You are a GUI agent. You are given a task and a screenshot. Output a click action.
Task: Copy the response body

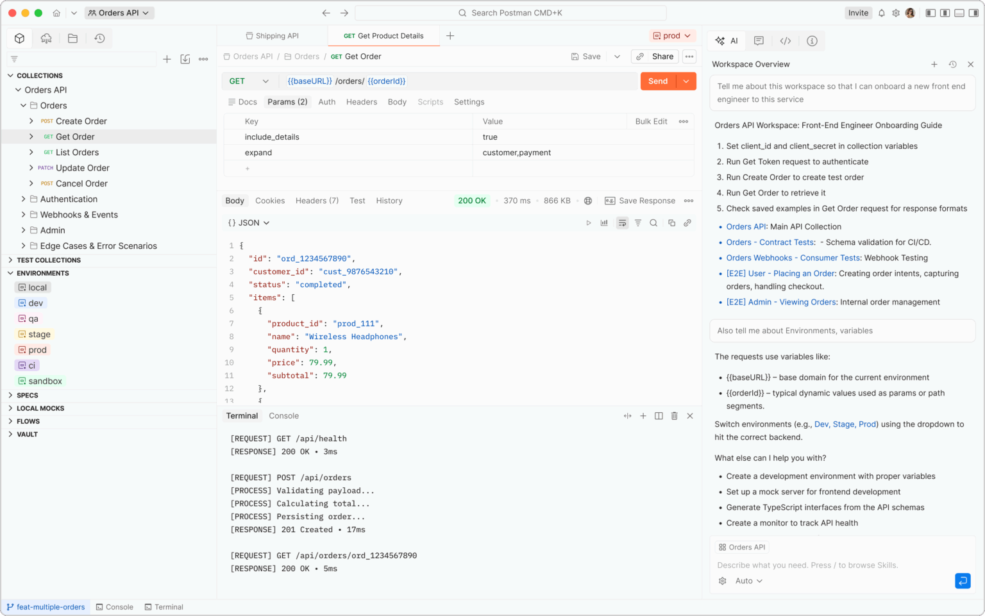click(671, 223)
